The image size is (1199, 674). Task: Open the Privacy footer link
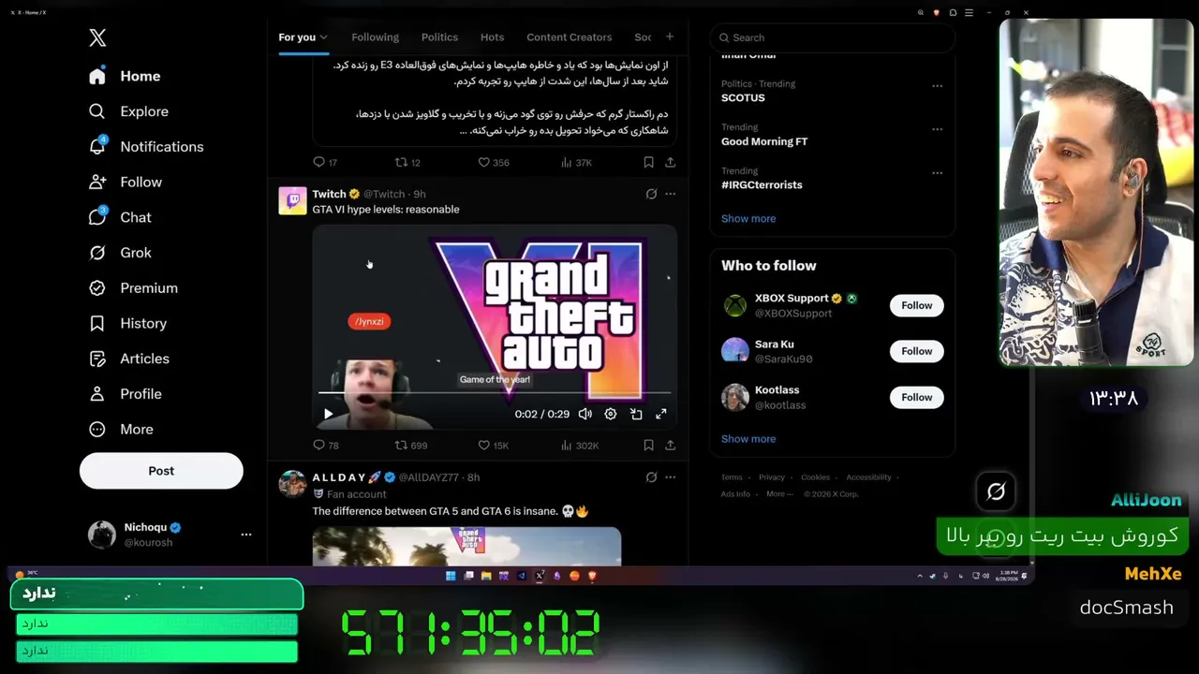point(772,477)
